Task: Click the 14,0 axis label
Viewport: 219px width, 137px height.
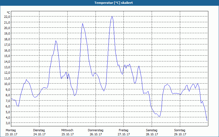Action: coord(7,61)
